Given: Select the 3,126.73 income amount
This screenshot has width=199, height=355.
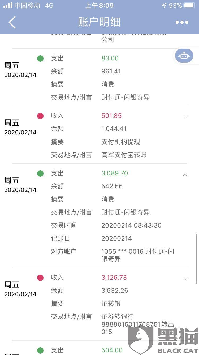Looking at the screenshot, I should click(114, 278).
